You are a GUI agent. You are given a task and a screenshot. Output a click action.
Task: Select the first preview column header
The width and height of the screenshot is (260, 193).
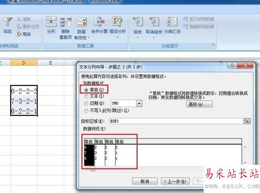(x=89, y=141)
